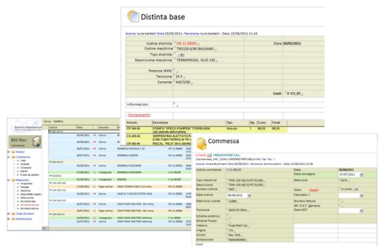Open the Carico menu in movements window

pyautogui.click(x=48, y=121)
